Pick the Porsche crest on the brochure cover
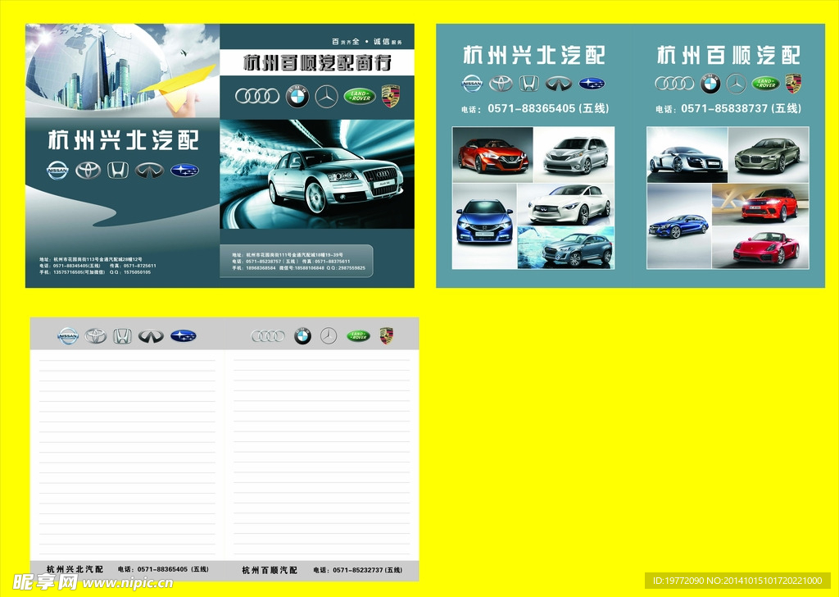This screenshot has width=839, height=597. click(391, 96)
